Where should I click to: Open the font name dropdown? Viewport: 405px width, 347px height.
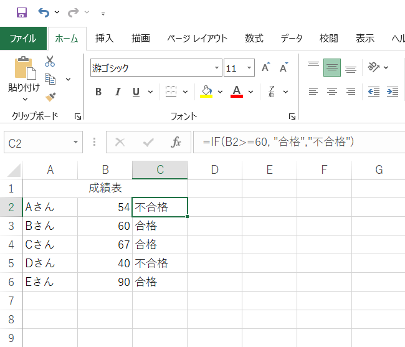(217, 68)
